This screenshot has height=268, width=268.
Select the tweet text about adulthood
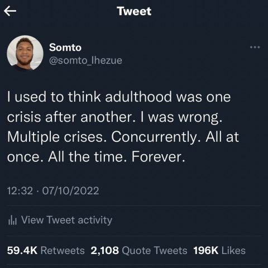coord(123,127)
